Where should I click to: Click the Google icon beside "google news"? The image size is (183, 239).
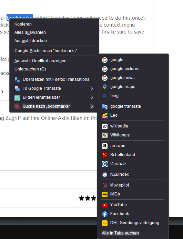click(105, 78)
